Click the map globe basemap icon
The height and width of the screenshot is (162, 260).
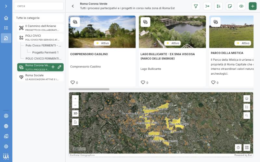coord(238,147)
